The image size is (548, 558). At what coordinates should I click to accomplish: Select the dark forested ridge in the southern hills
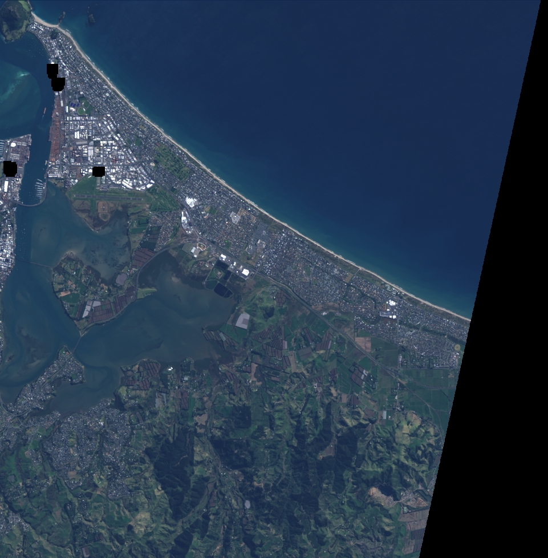171,474
